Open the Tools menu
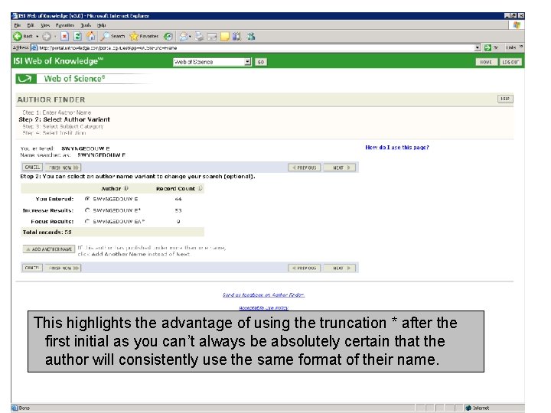This screenshot has width=551, height=413. [x=86, y=25]
